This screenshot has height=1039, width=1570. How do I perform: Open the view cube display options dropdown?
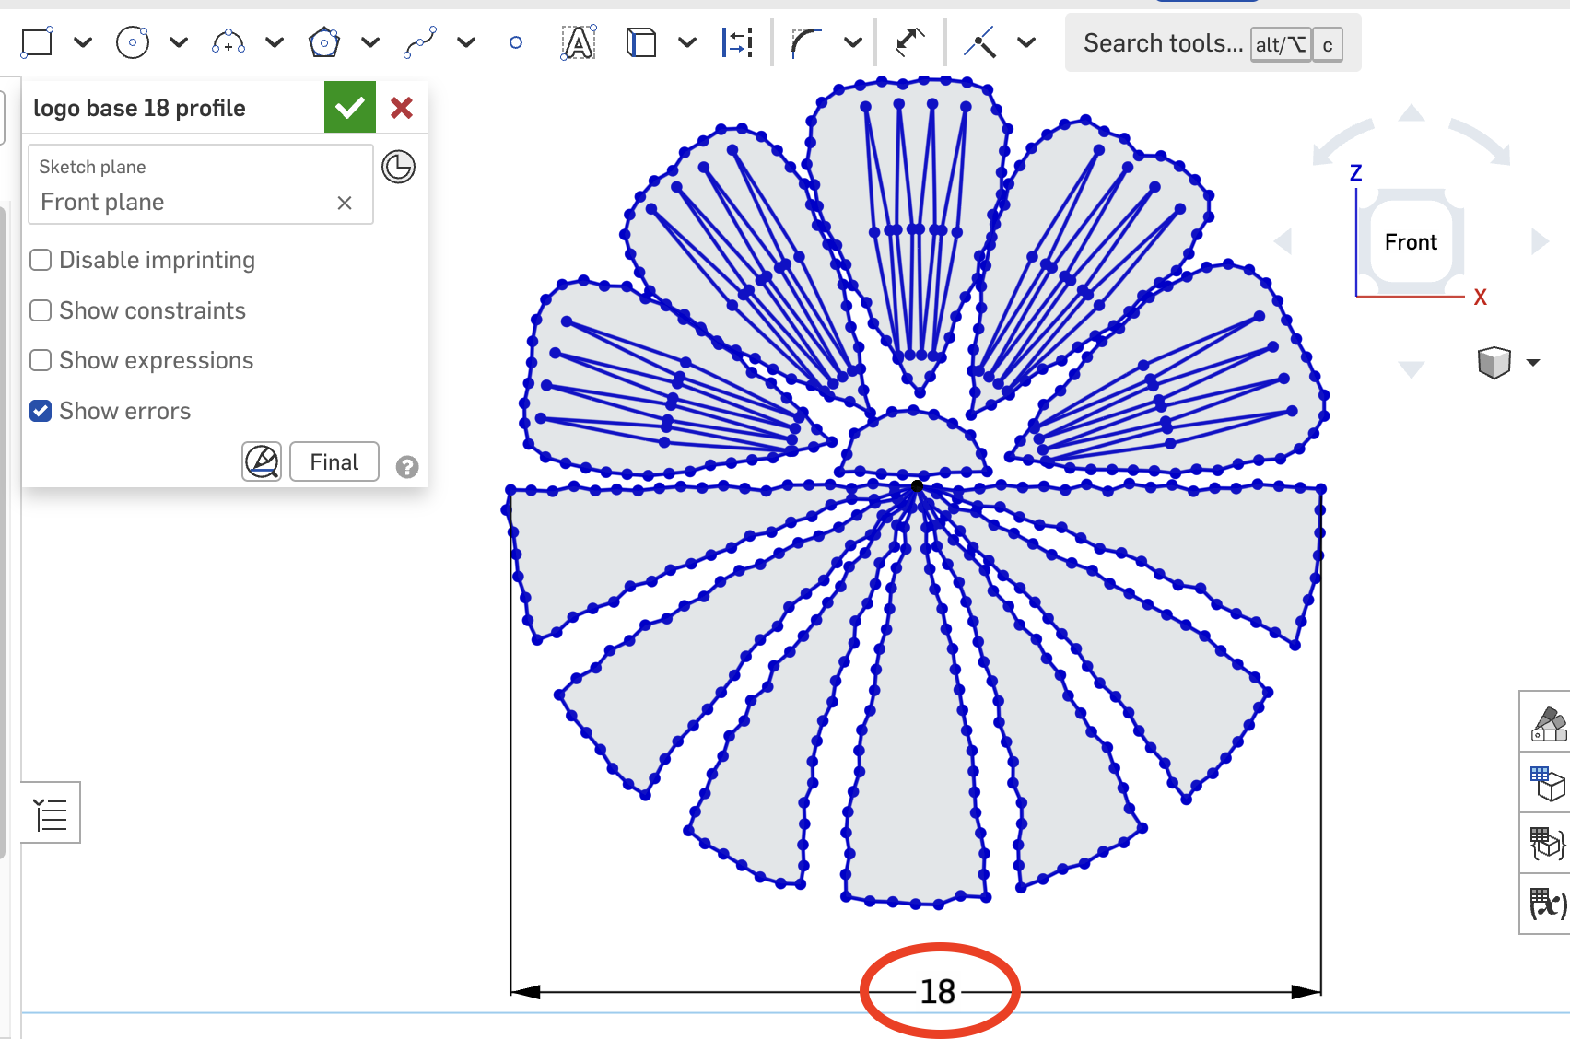click(x=1533, y=363)
